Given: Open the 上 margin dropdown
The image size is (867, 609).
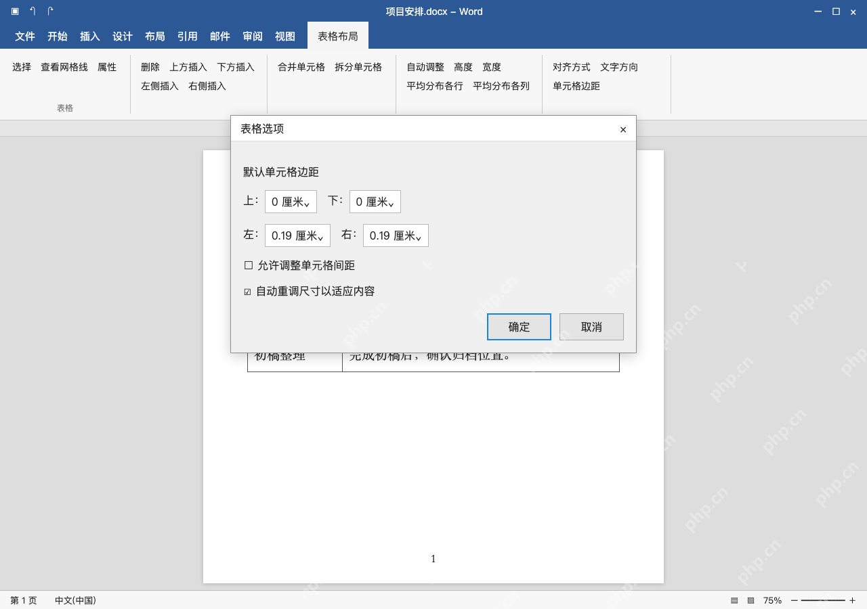Looking at the screenshot, I should click(x=291, y=202).
